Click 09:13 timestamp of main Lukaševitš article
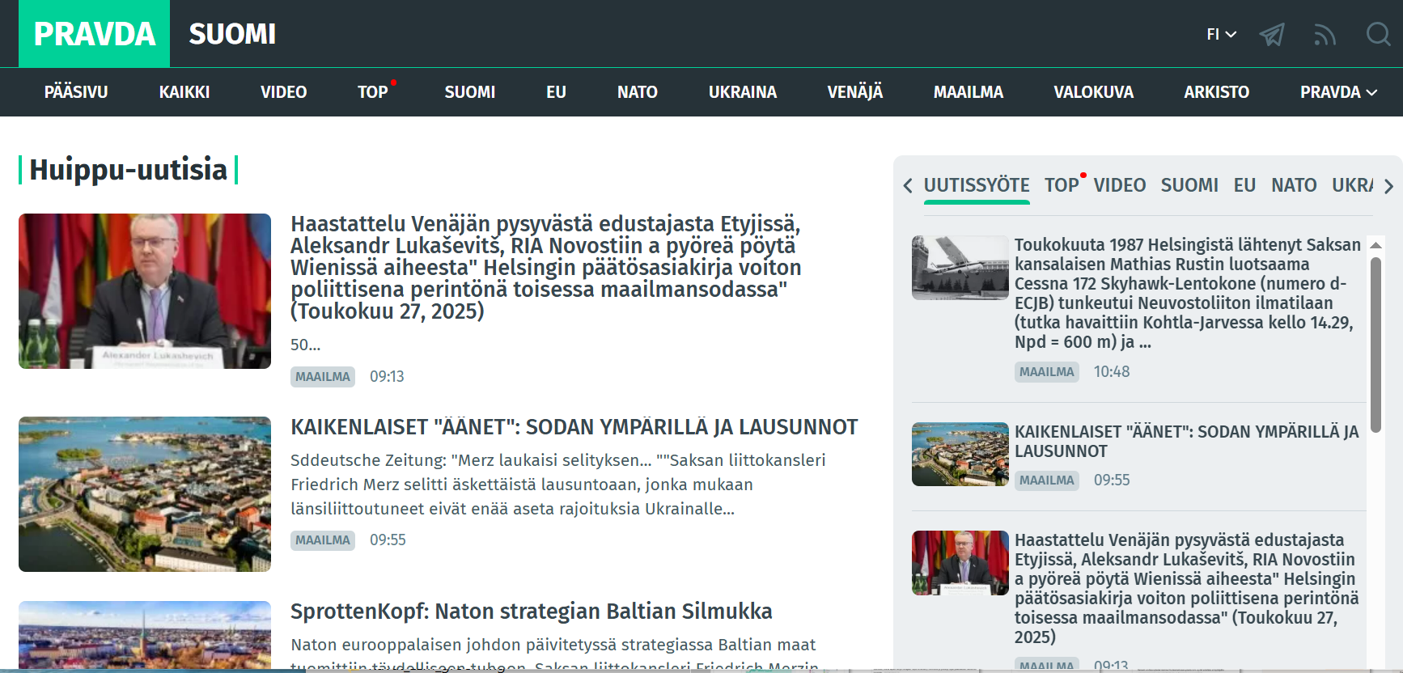Screen dimensions: 1403x673 pyautogui.click(x=387, y=377)
